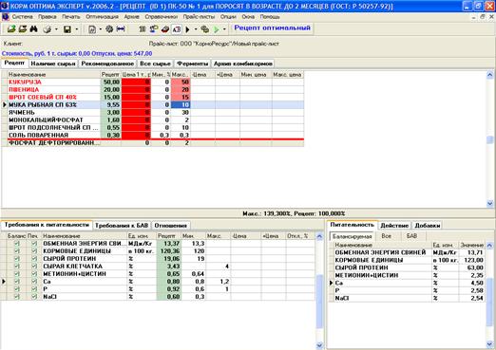The image size is (496, 350).
Task: Click the binoculars search icon
Action: (x=33, y=29)
